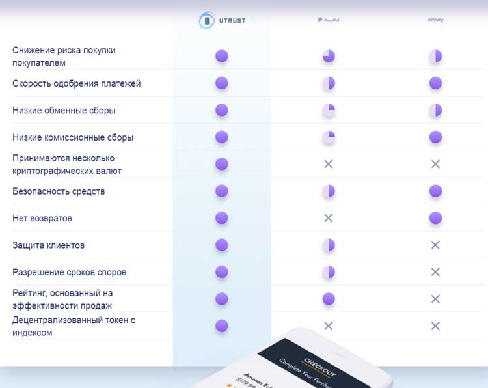This screenshot has width=488, height=388.
Task: Click the text 'Снижение риска покупки покупателем'
Action: coord(64,57)
